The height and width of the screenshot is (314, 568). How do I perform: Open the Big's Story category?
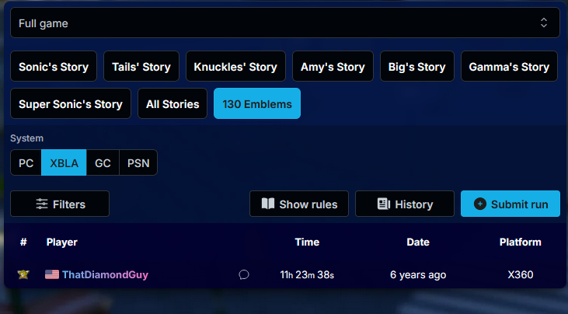416,67
